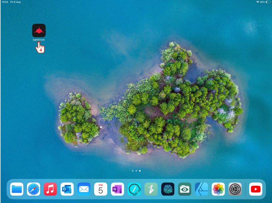Open the green lightning-bolt app icon
272x203 pixels.
[151, 189]
